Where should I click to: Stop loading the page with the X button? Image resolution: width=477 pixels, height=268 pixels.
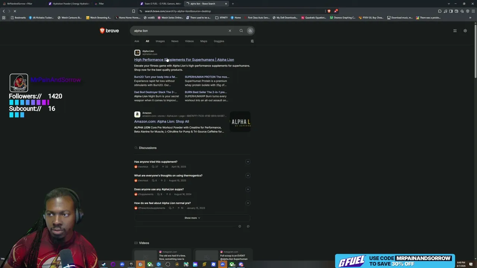click(15, 11)
